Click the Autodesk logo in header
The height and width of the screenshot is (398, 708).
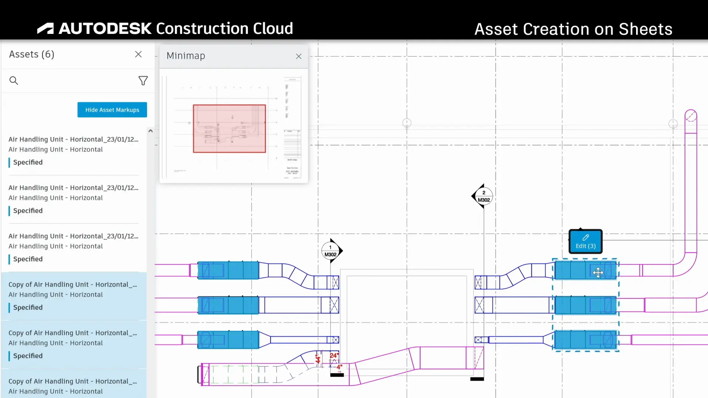tap(45, 28)
